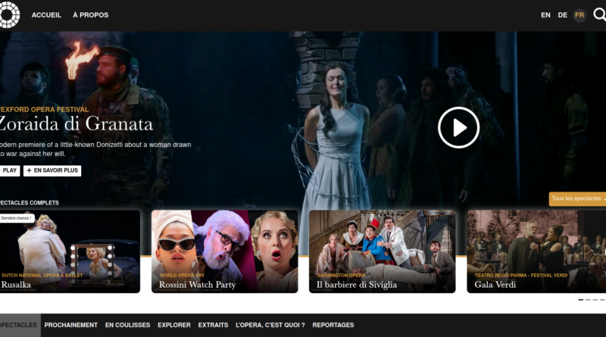The width and height of the screenshot is (606, 337).
Task: Click the OperaVision circular logo
Action: (9, 15)
